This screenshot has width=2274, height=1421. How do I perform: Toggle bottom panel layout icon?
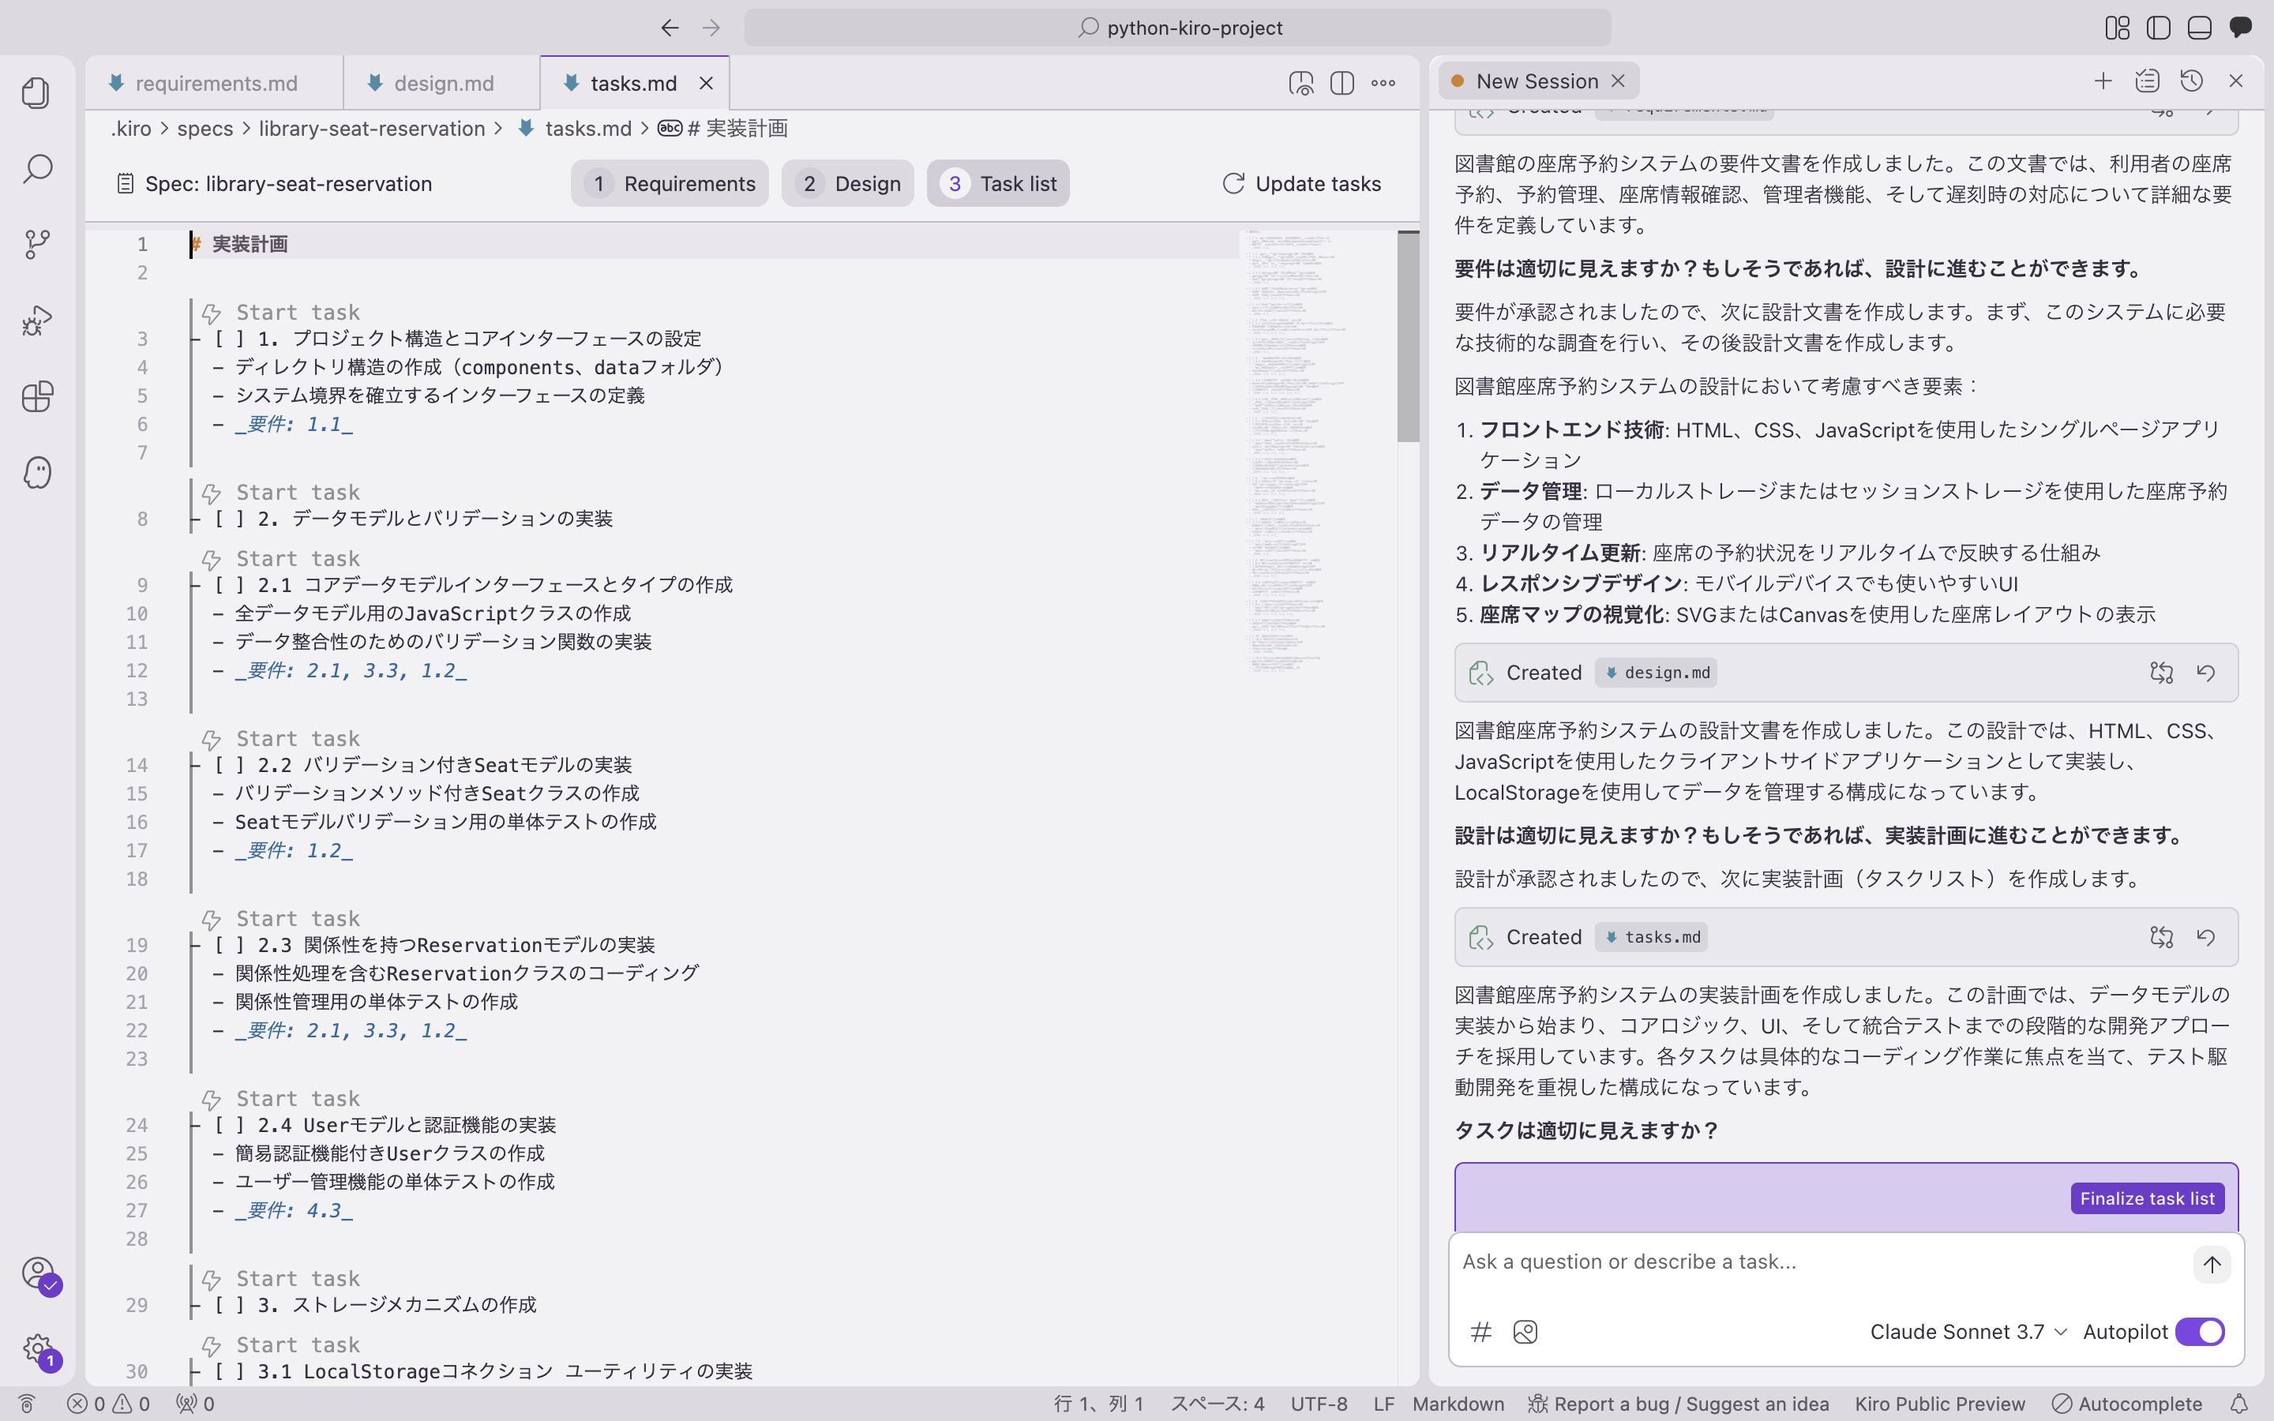tap(2199, 28)
